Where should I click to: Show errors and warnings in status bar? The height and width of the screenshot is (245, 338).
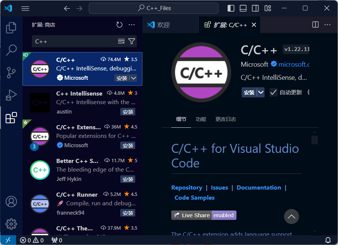coord(32,240)
